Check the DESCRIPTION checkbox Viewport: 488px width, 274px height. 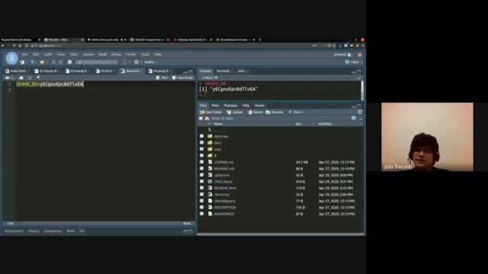[201, 207]
